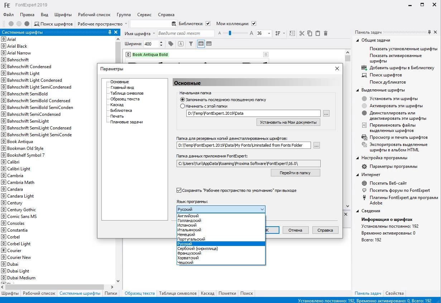This screenshot has width=441, height=303.
Task: Open 'Рабочее пространство' dropdown
Action: coord(126,24)
